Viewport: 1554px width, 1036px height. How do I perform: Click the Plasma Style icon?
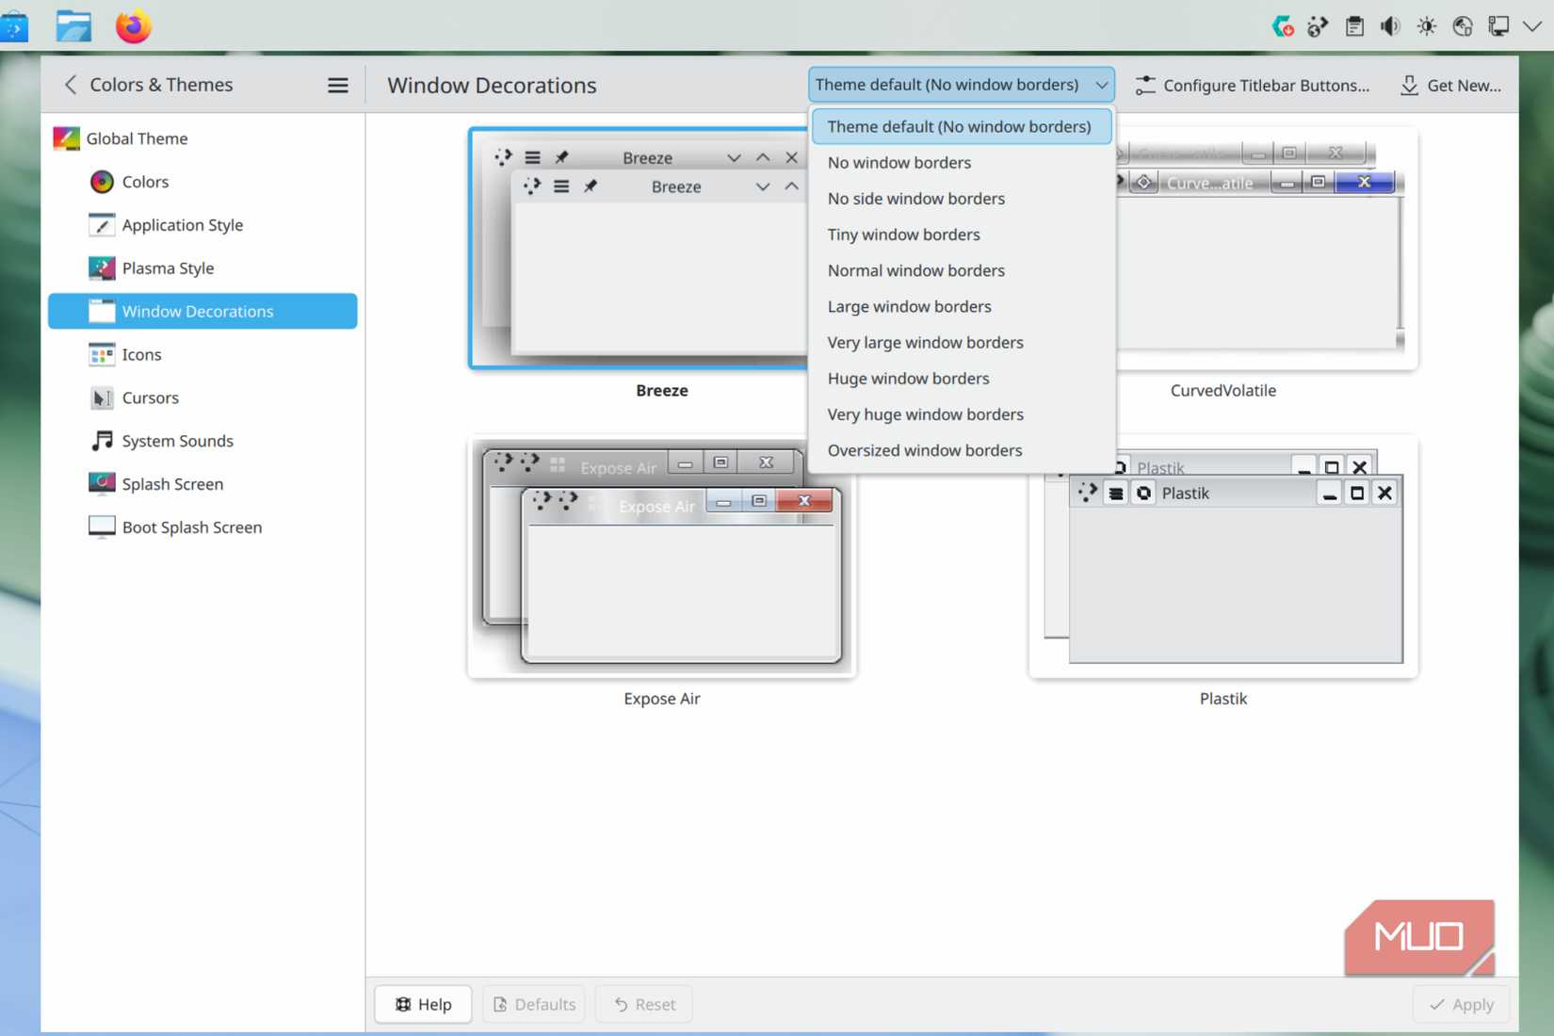pos(102,268)
